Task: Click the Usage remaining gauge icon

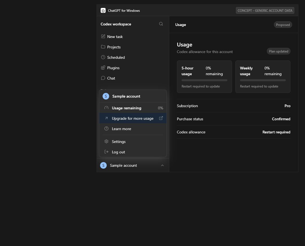Action: tap(106, 108)
